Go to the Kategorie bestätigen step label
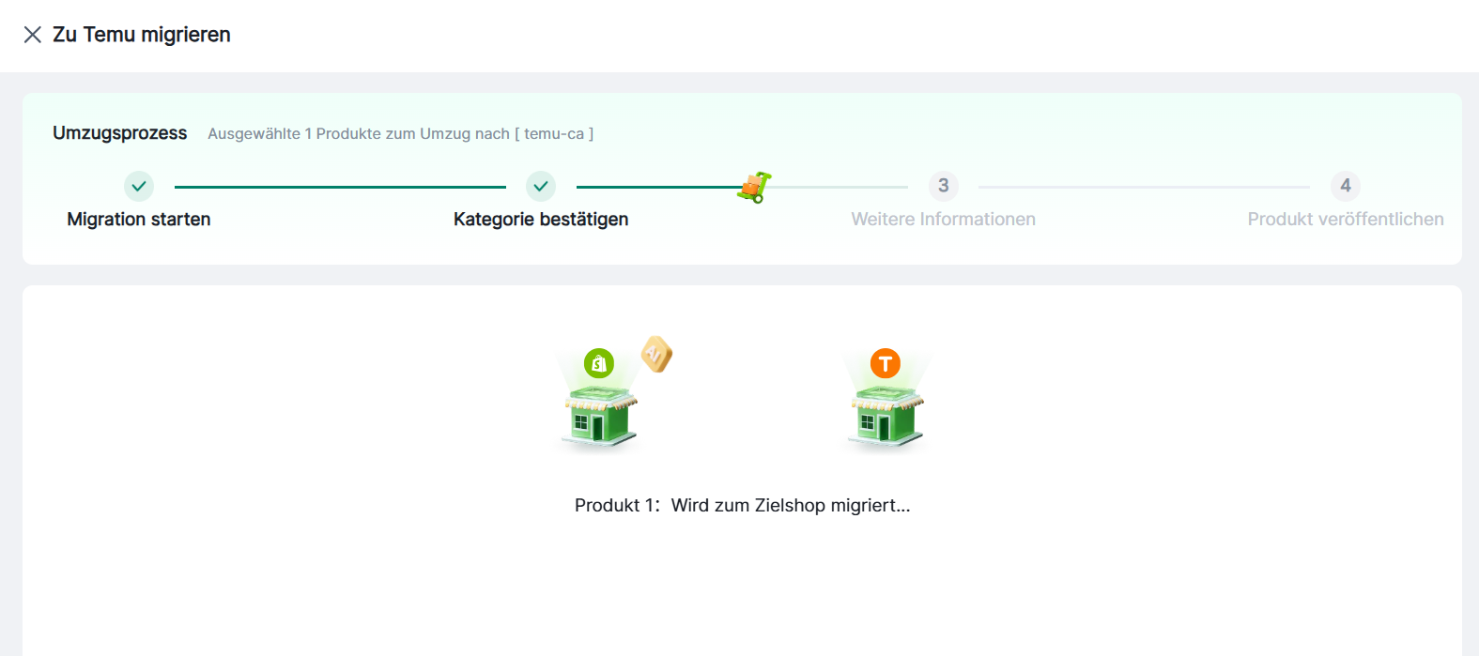The height and width of the screenshot is (656, 1479). [541, 220]
